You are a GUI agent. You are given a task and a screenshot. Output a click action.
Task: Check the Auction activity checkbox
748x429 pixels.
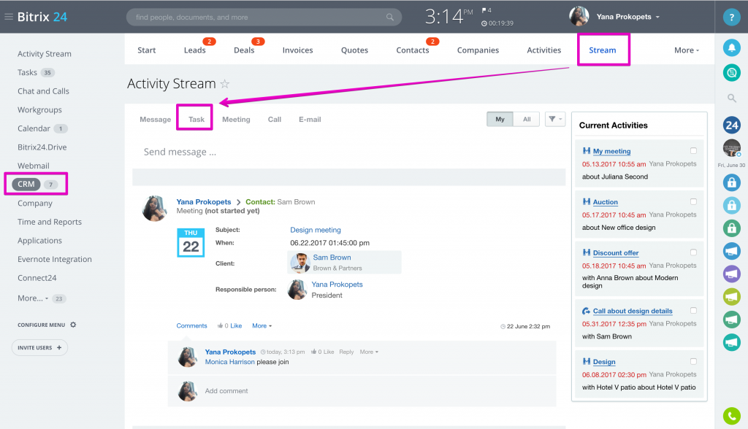[x=693, y=201]
